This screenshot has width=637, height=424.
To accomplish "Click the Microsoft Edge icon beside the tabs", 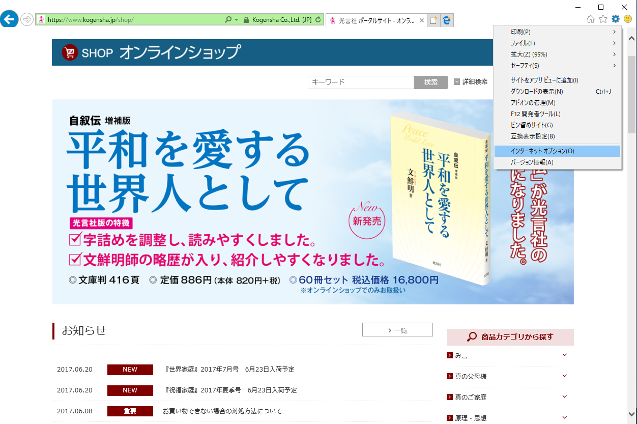I will (x=447, y=20).
